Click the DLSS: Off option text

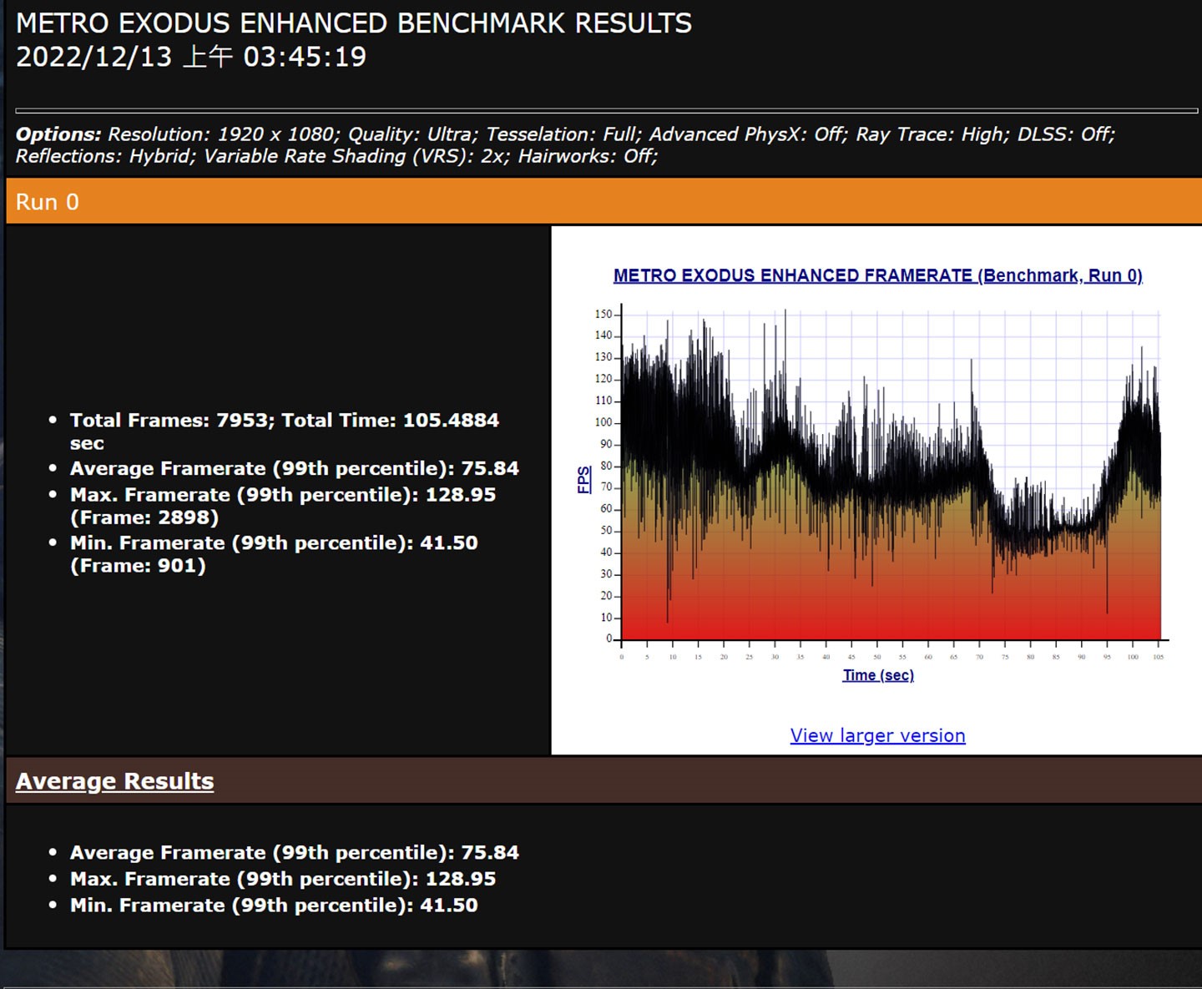pos(1066,134)
